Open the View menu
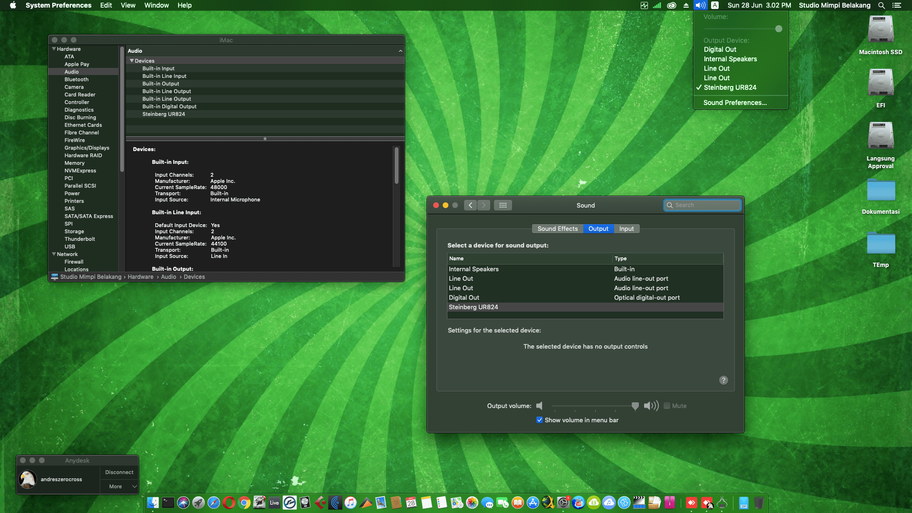The image size is (912, 513). tap(128, 5)
